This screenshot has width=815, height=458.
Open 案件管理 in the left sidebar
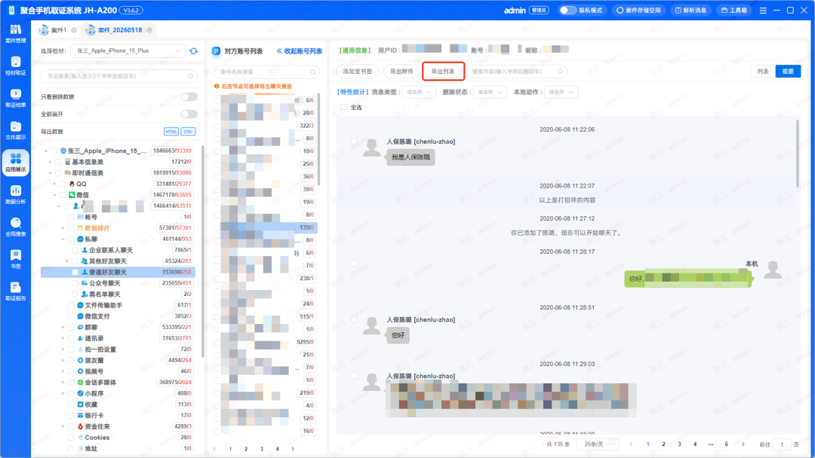(x=16, y=34)
